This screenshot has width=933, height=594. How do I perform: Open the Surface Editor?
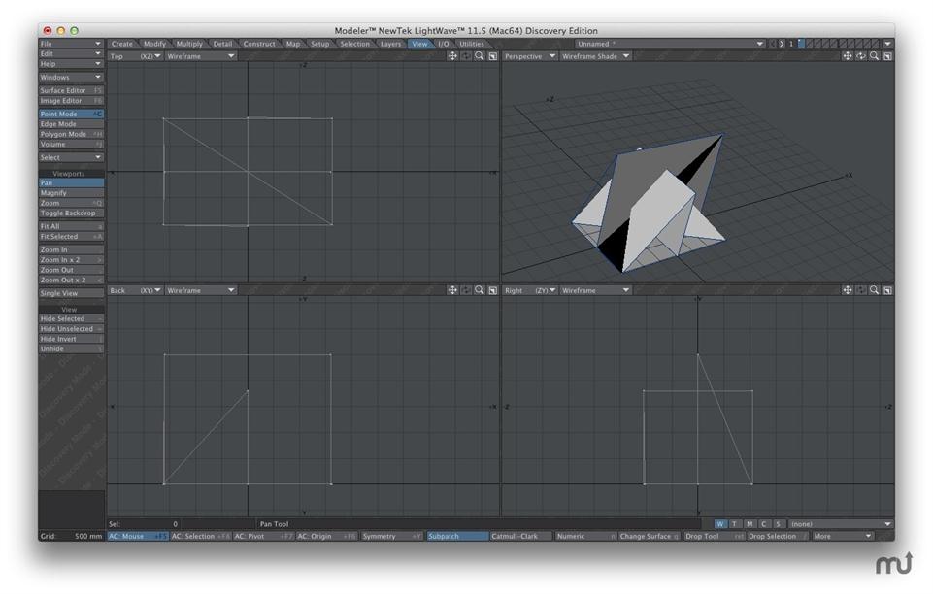(x=71, y=90)
